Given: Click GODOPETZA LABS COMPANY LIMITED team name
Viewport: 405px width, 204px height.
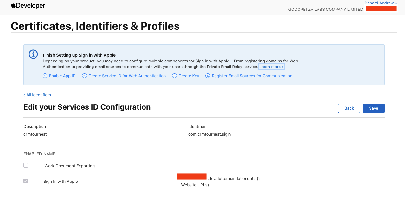Looking at the screenshot, I should tap(325, 10).
